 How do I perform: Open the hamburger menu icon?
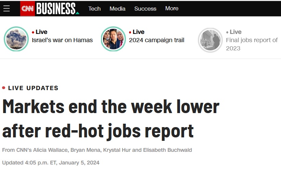tap(7, 9)
